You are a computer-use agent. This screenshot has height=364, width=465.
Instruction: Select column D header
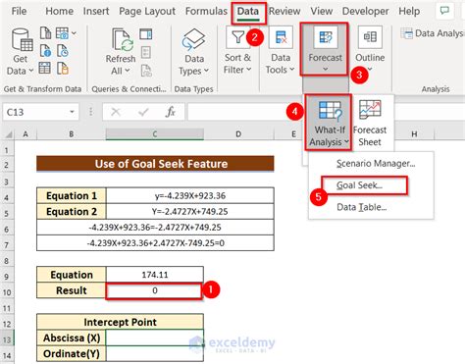pos(238,133)
